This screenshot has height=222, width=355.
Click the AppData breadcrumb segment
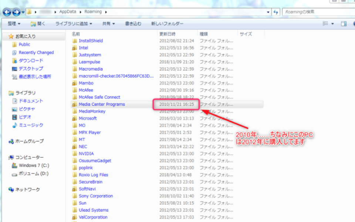[x=68, y=11]
